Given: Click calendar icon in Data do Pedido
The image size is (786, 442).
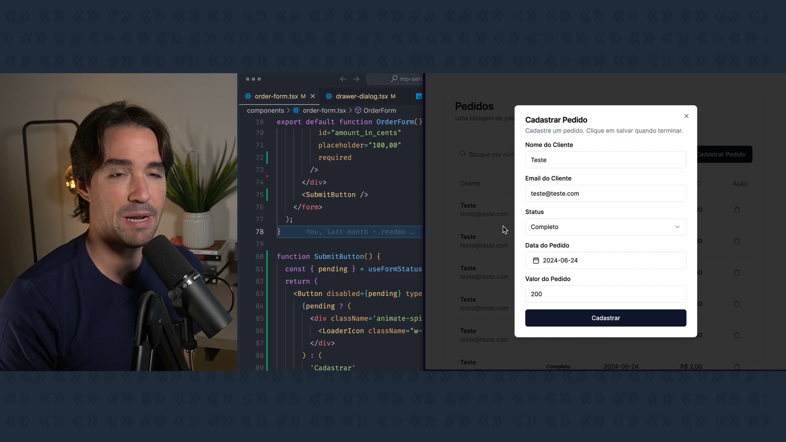Looking at the screenshot, I should [536, 260].
